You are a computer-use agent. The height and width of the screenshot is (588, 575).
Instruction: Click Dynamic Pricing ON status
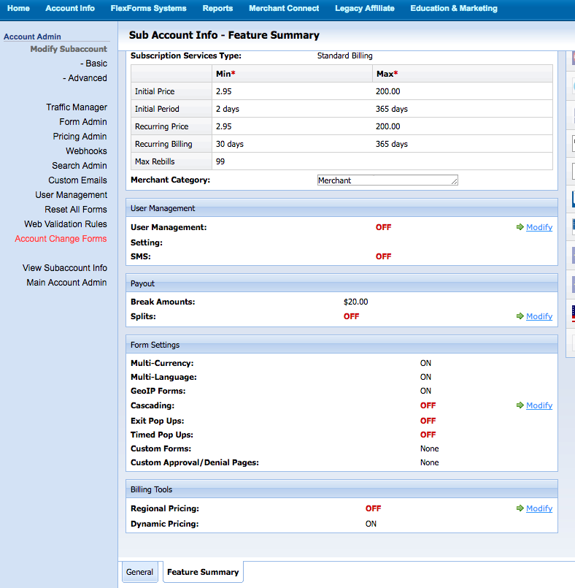pyautogui.click(x=371, y=524)
